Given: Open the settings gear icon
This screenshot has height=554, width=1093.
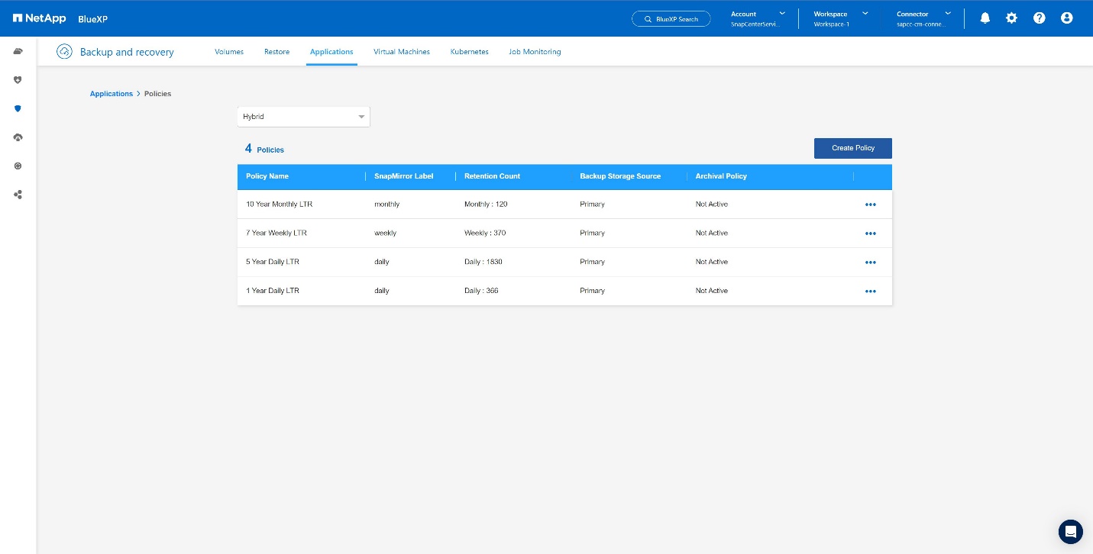Looking at the screenshot, I should coord(1011,18).
